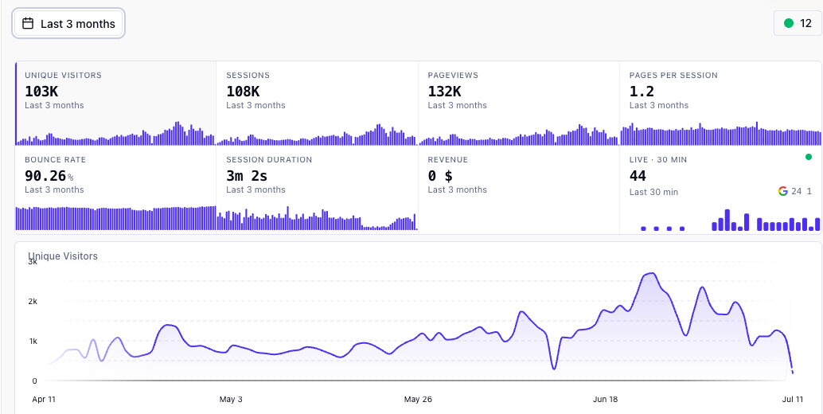Select the Pages Per Session card
Image resolution: width=823 pixels, height=414 pixels.
tap(720, 103)
